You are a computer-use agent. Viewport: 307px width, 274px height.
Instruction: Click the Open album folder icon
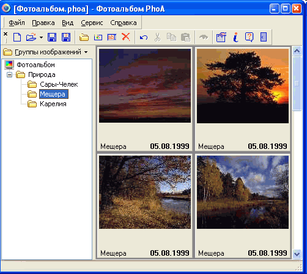tap(31, 37)
